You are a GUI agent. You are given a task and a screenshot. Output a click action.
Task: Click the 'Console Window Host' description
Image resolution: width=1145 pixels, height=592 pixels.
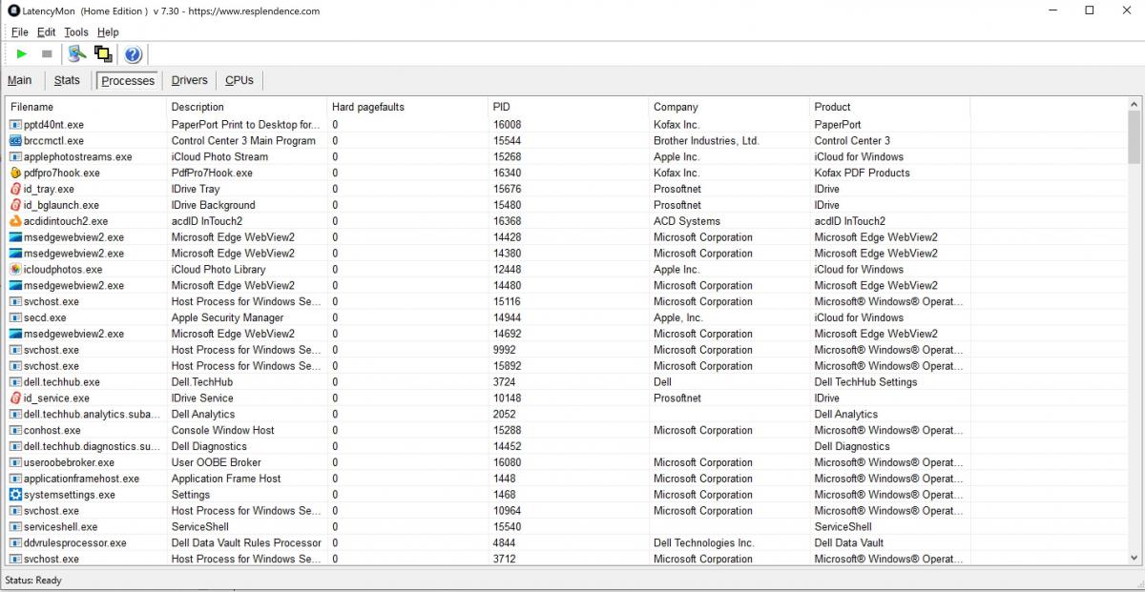click(x=223, y=431)
